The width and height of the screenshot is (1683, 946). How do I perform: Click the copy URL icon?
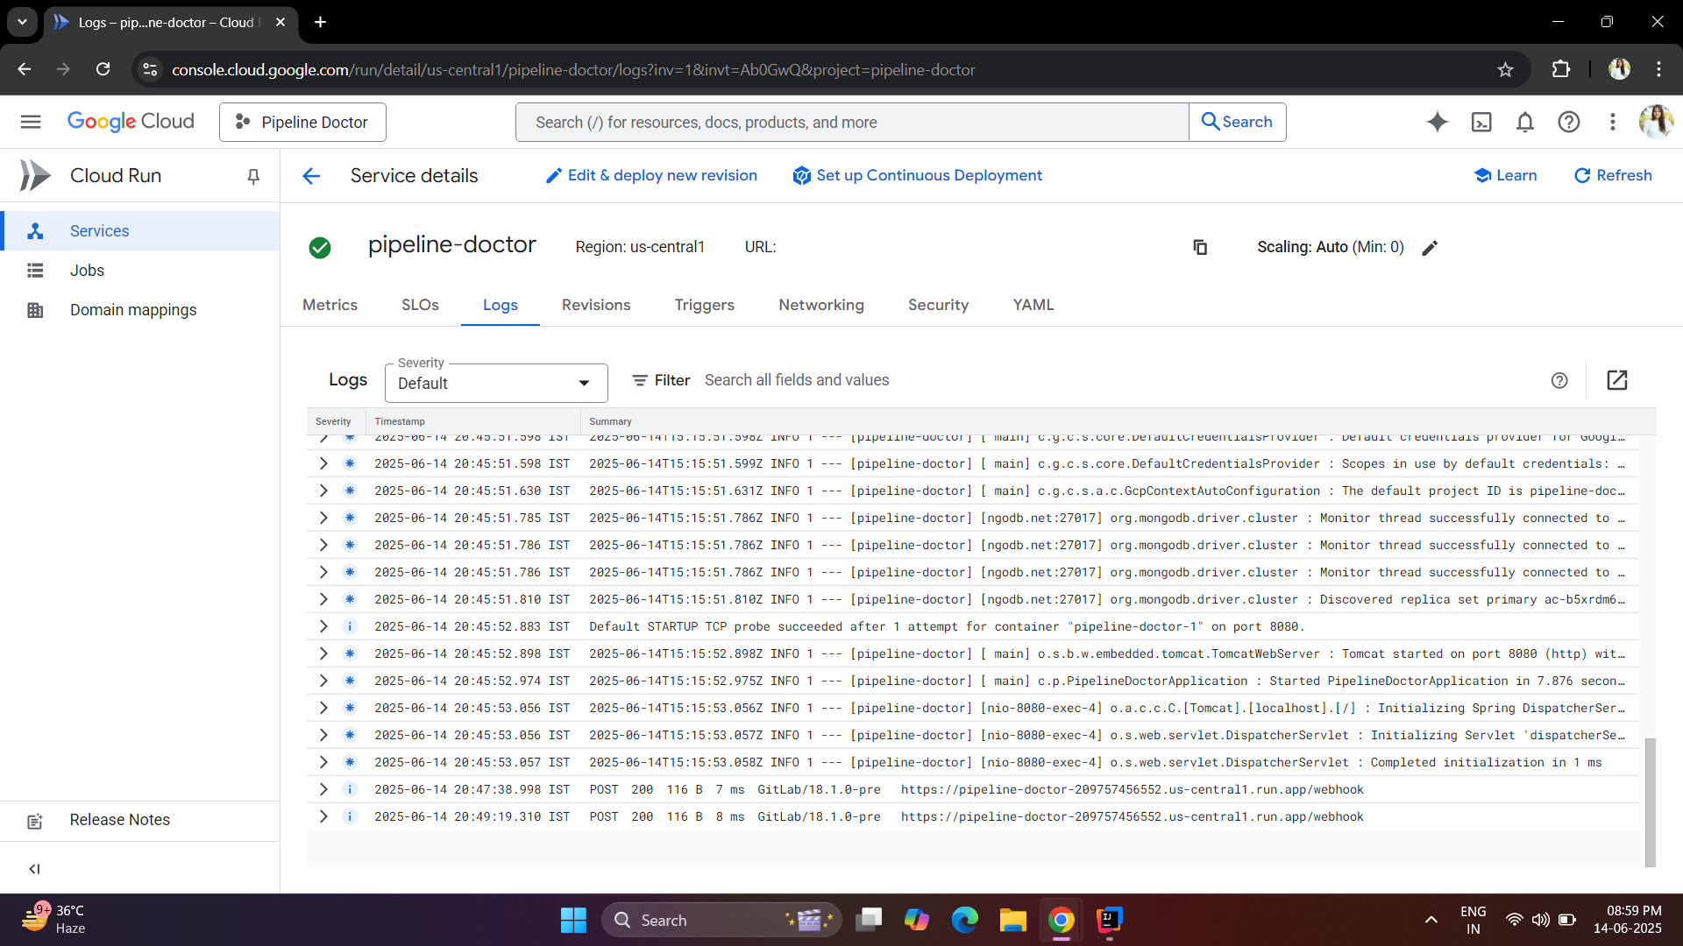tap(1200, 247)
